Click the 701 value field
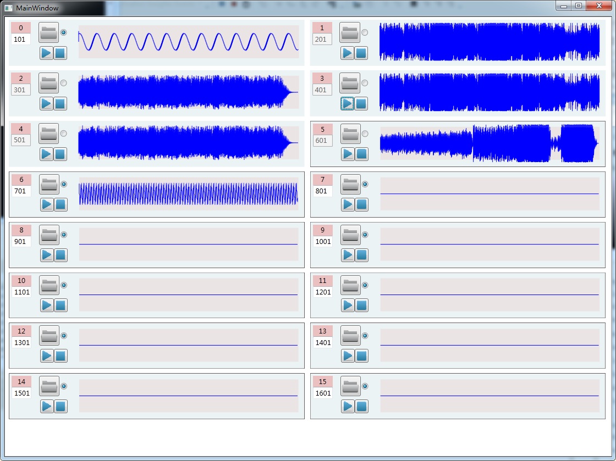This screenshot has width=616, height=461. pyautogui.click(x=21, y=191)
